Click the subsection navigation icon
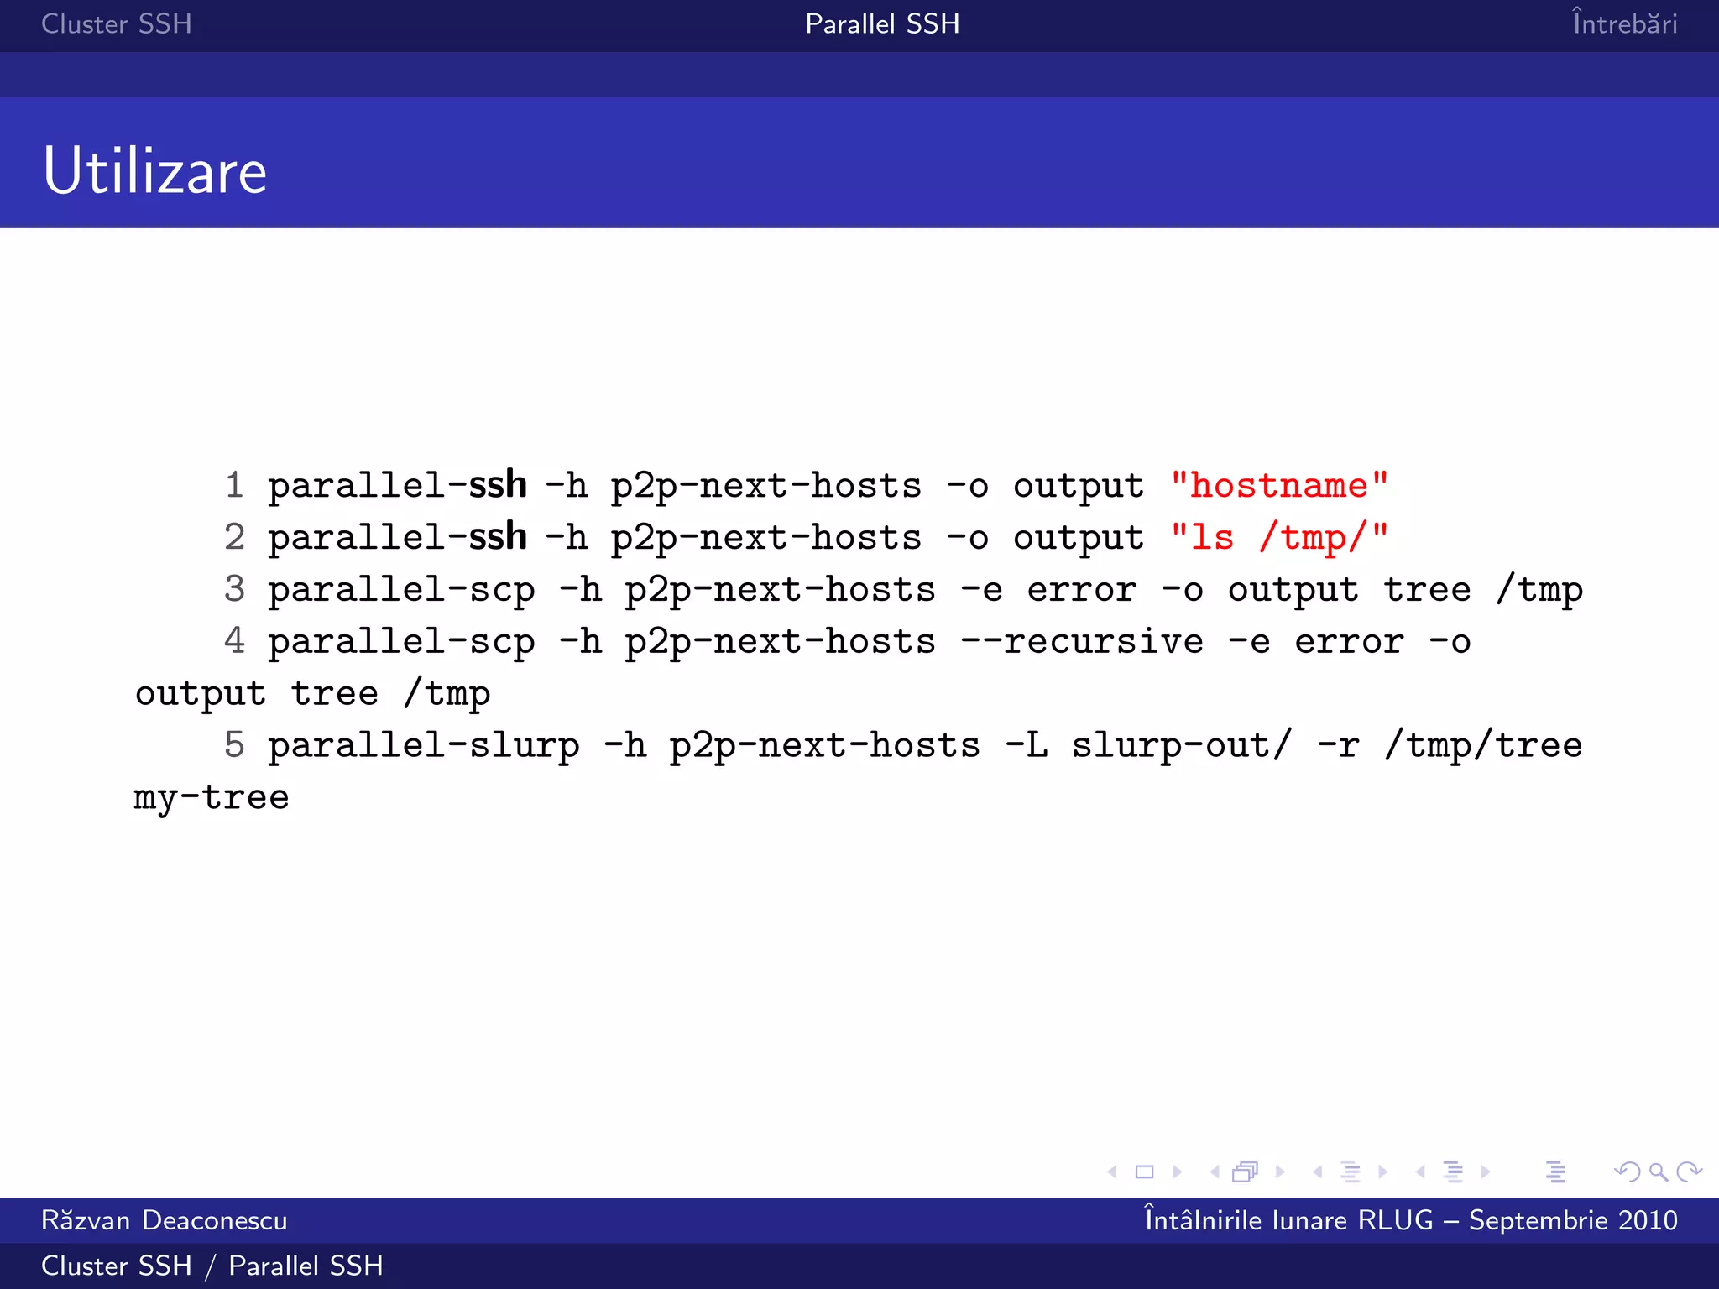 click(x=1351, y=1172)
